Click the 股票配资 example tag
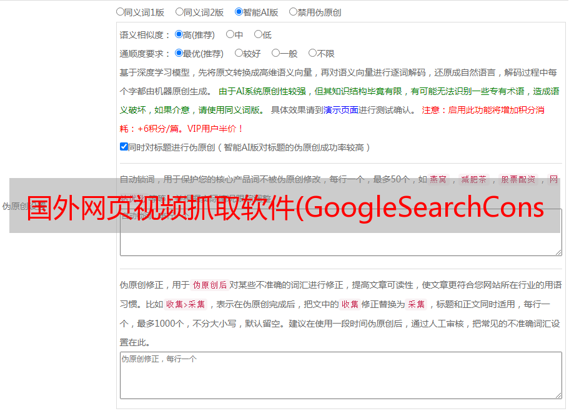 [518, 179]
